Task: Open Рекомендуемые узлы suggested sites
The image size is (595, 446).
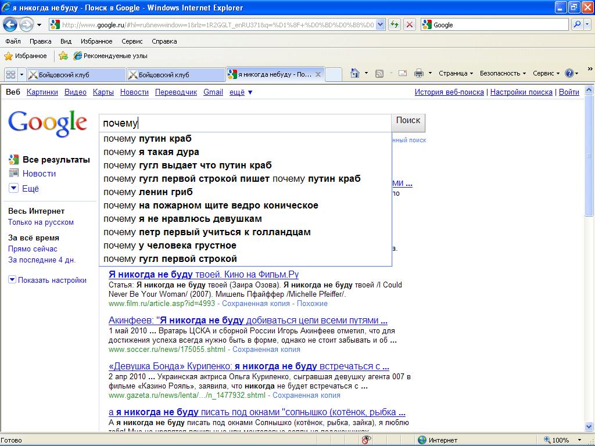Action: tap(110, 56)
